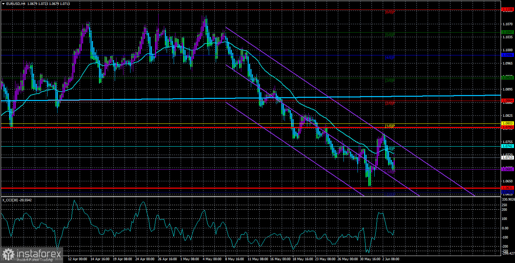Select the [6/8]P Murrey level label
515x263 pixels.
390,12
